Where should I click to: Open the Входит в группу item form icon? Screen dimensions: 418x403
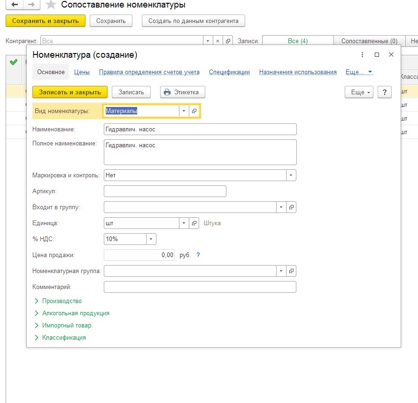pyautogui.click(x=291, y=207)
